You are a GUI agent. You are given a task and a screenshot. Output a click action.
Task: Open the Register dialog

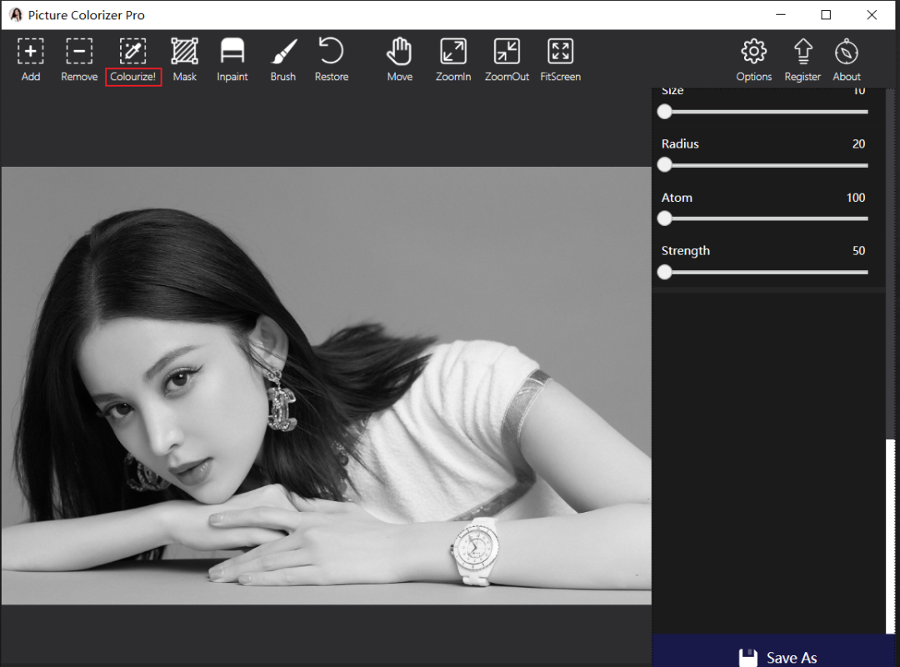802,59
